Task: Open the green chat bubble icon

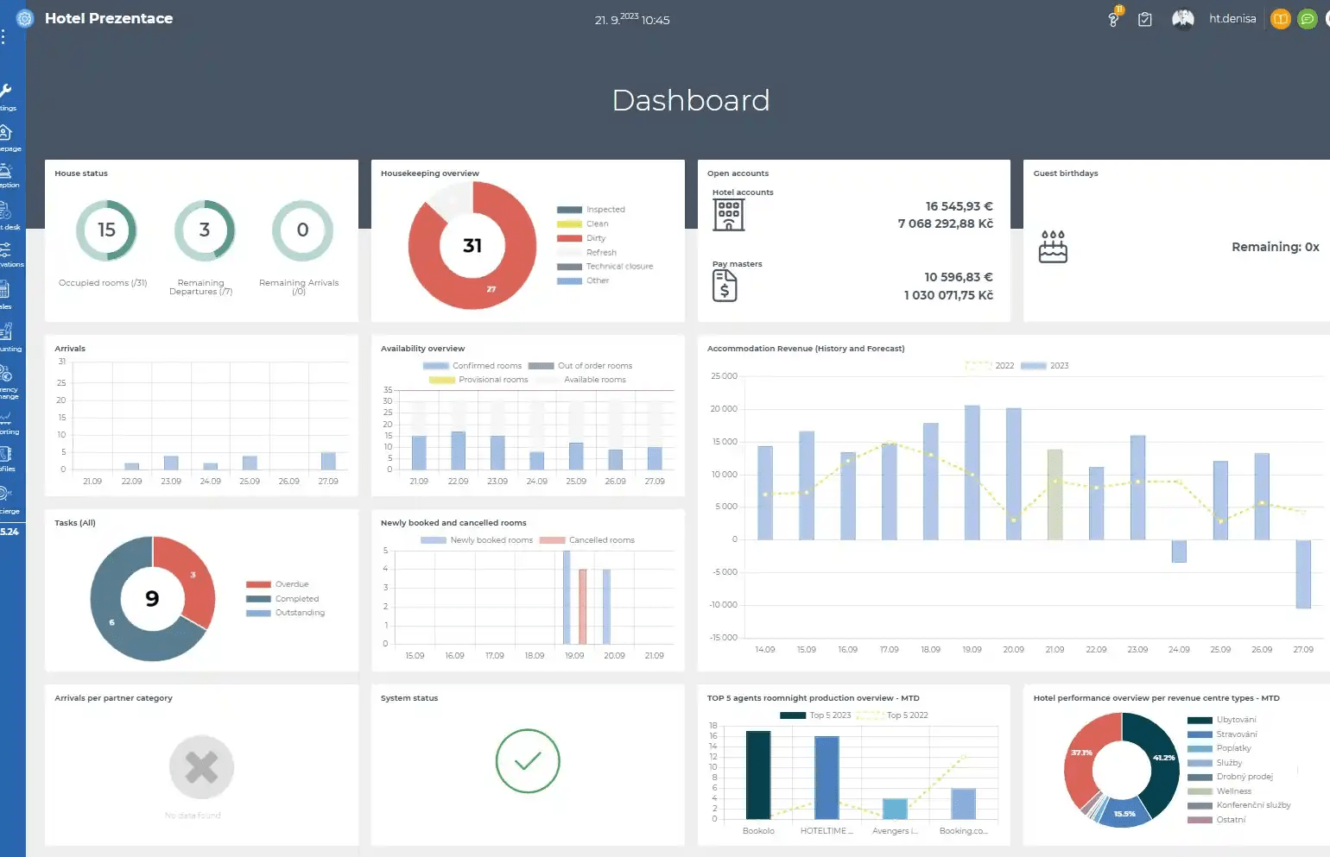Action: coord(1308,19)
